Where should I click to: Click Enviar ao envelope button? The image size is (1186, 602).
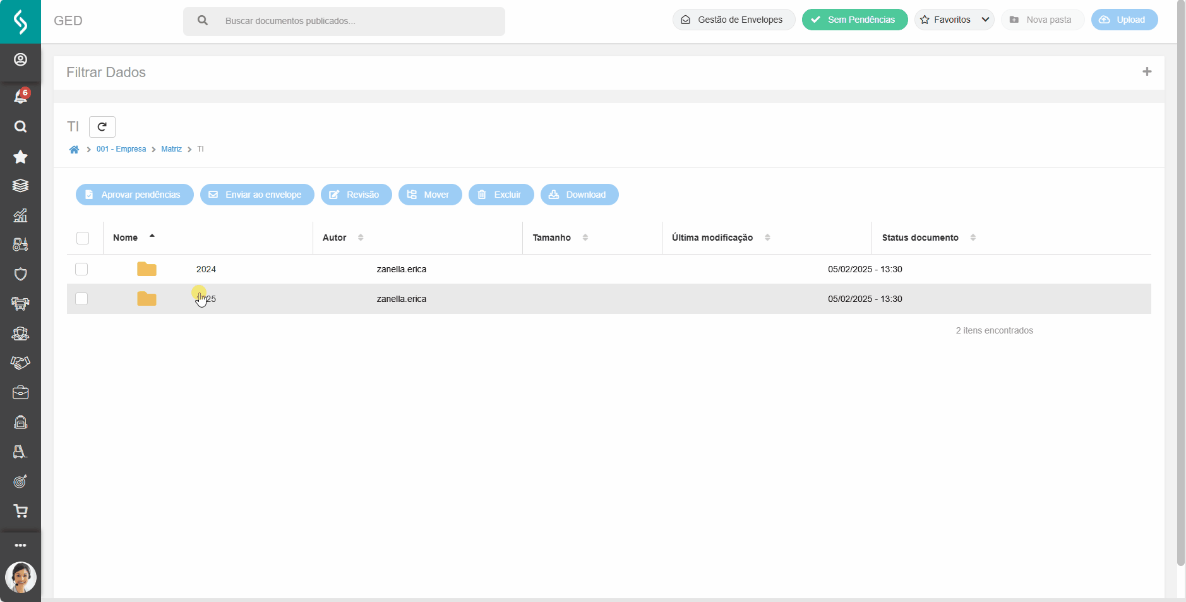[x=257, y=195]
